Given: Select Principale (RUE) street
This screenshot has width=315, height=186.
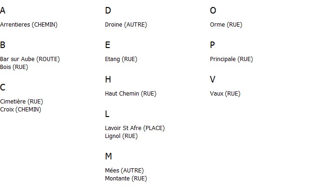Looking at the screenshot, I should click(231, 59).
